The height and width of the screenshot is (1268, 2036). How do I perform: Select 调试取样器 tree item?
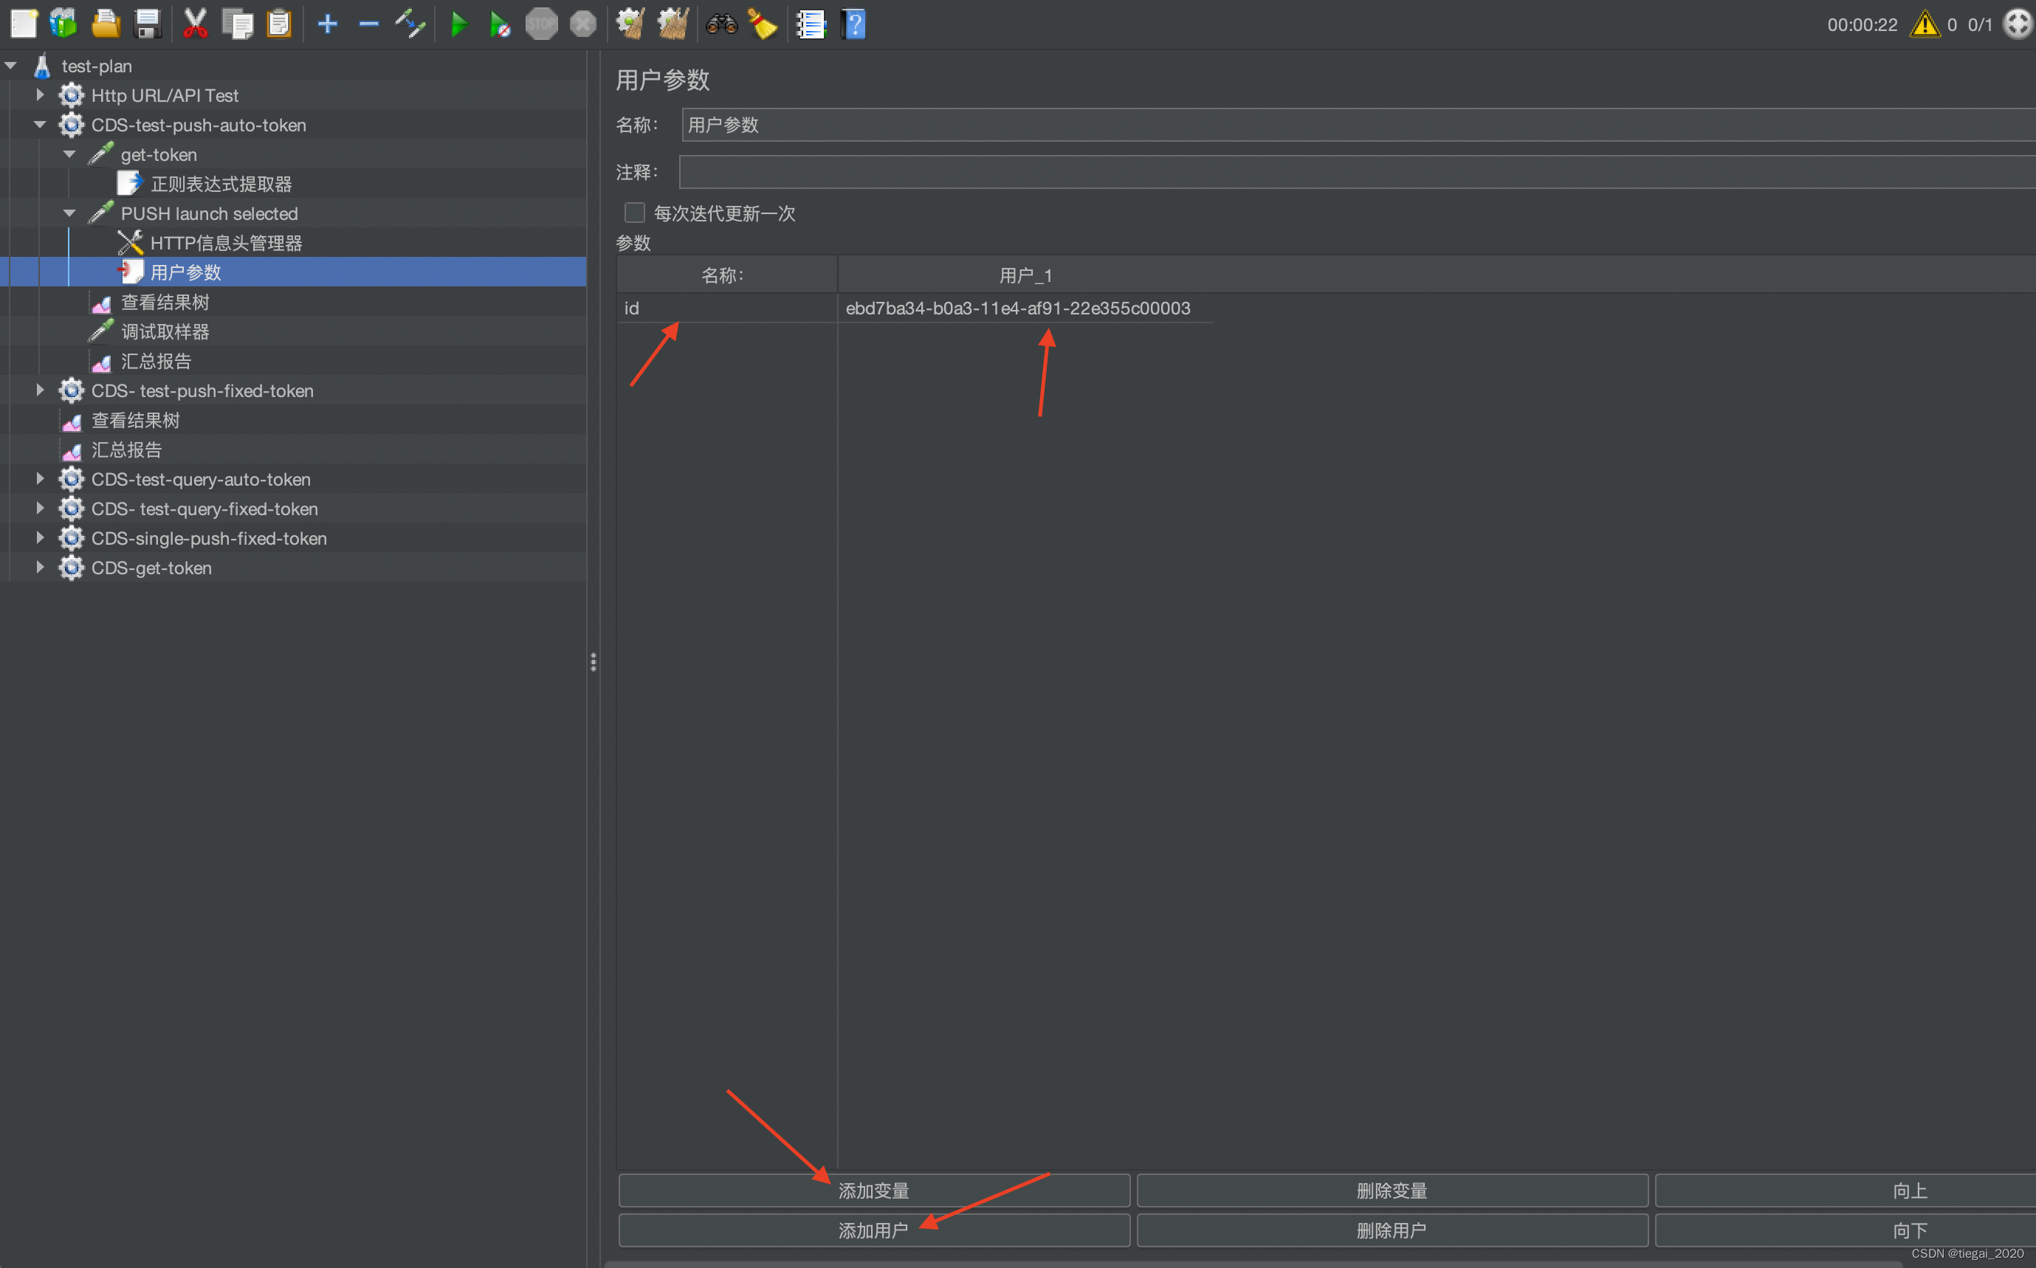165,331
